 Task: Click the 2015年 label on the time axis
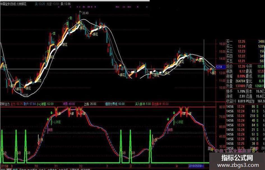[4, 166]
